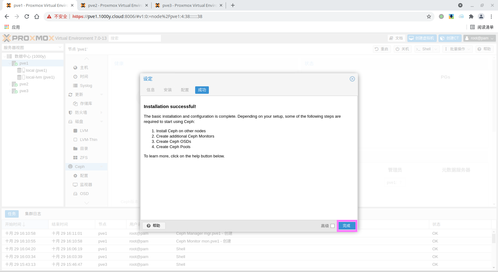This screenshot has height=272, width=498.
Task: Bookmark page with the star icon
Action: (x=429, y=16)
